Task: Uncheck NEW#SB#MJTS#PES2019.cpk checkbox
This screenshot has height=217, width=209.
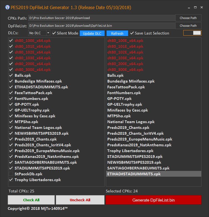Action: click(11, 133)
